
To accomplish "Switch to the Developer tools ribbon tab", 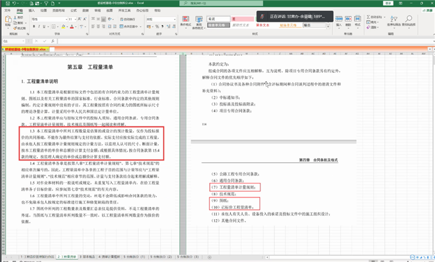I will tap(124, 10).
